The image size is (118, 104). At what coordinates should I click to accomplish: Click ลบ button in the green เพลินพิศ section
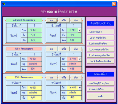click(x=52, y=20)
